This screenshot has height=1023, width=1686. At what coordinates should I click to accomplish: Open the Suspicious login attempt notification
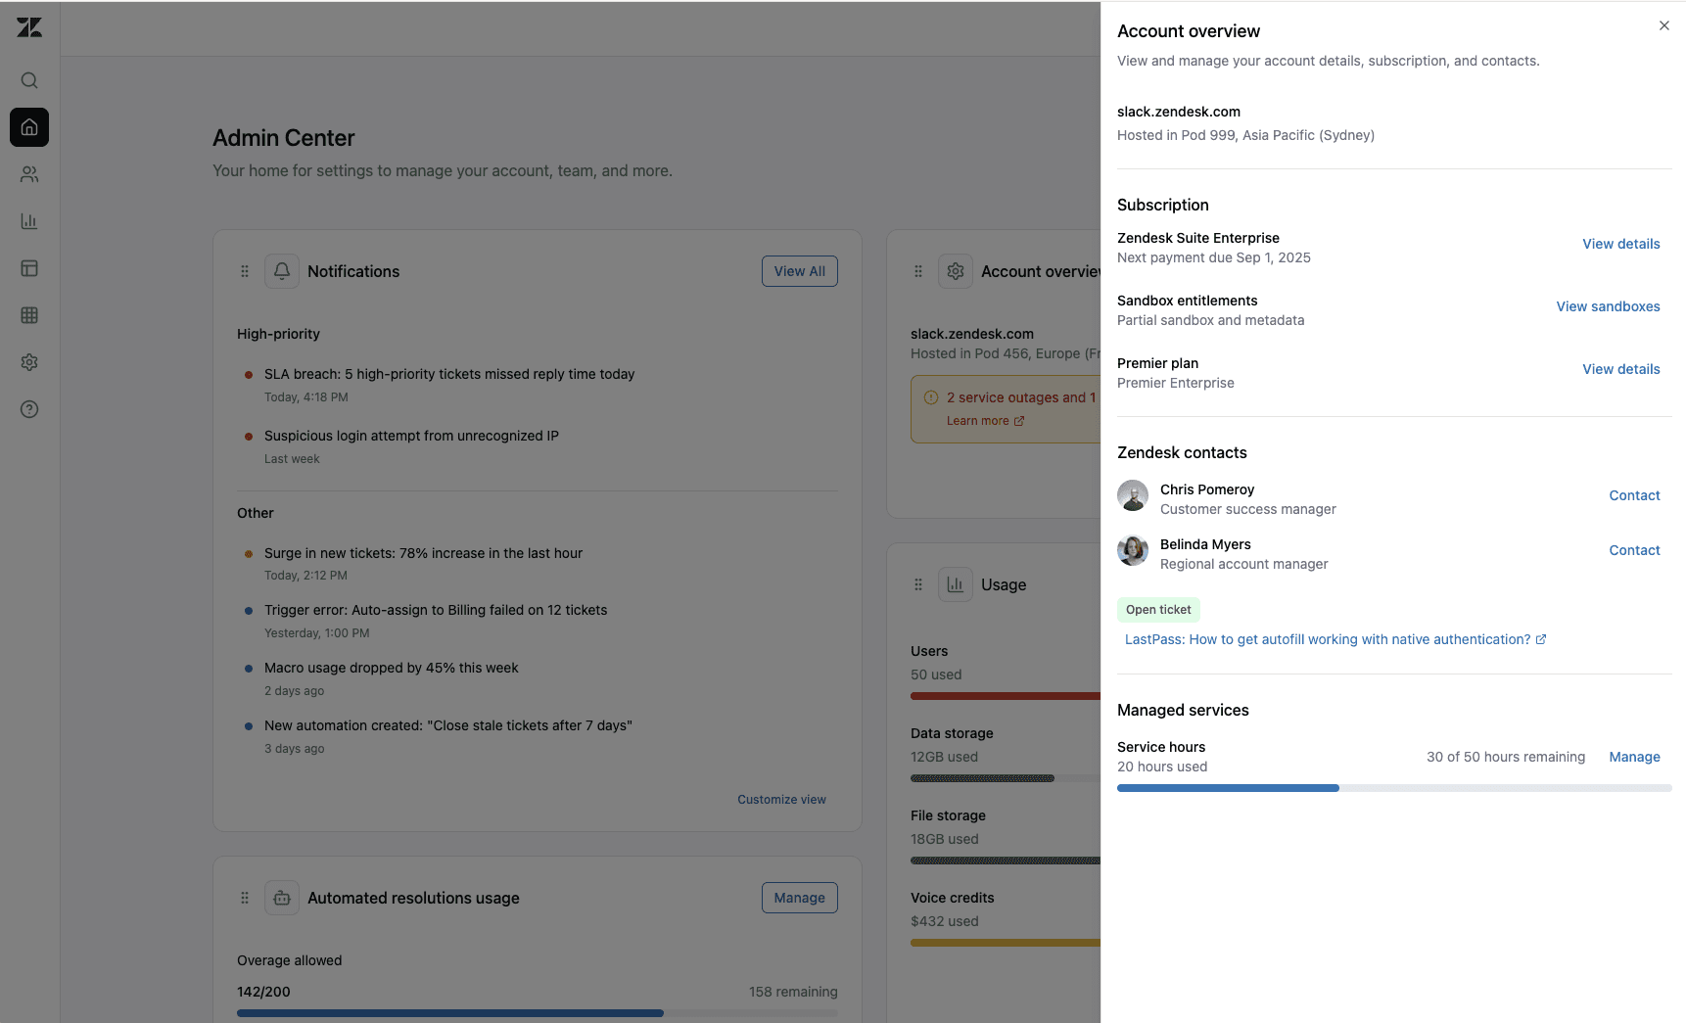click(x=411, y=436)
